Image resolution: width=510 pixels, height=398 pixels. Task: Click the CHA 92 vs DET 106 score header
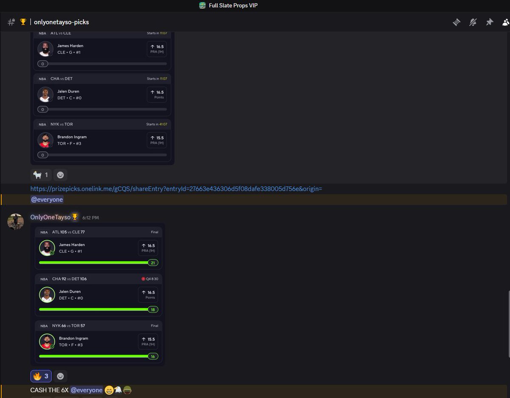point(69,279)
